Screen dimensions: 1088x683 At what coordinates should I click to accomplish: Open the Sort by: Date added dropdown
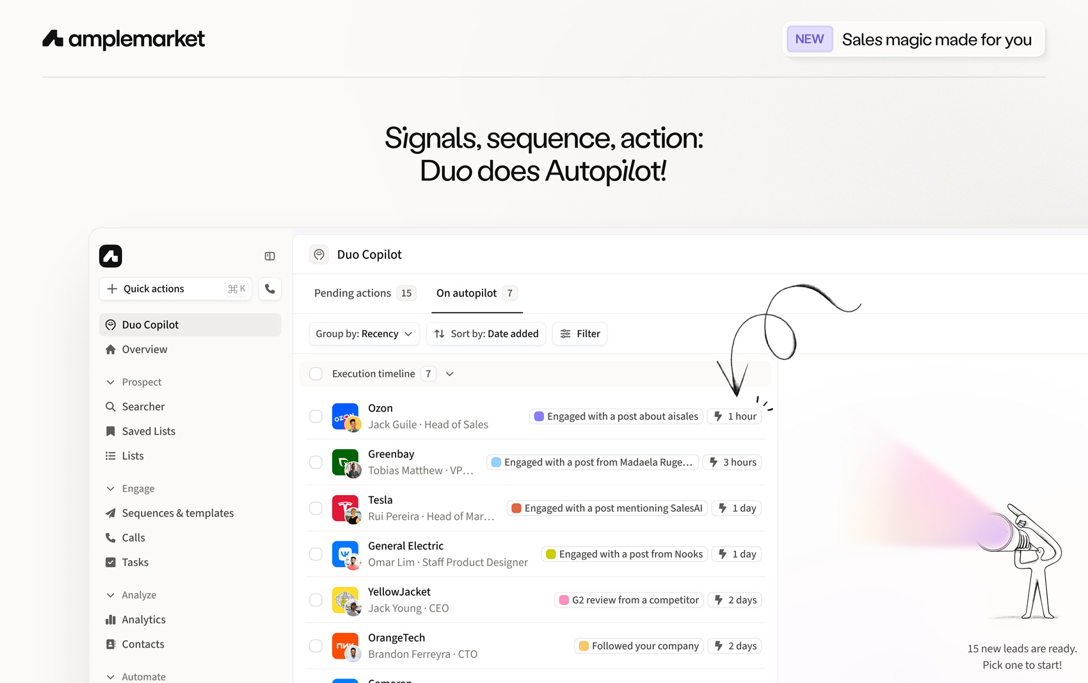pos(486,334)
